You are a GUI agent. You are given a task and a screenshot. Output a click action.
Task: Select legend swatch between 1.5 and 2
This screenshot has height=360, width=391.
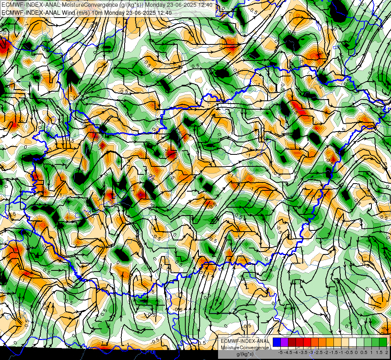click(383, 342)
